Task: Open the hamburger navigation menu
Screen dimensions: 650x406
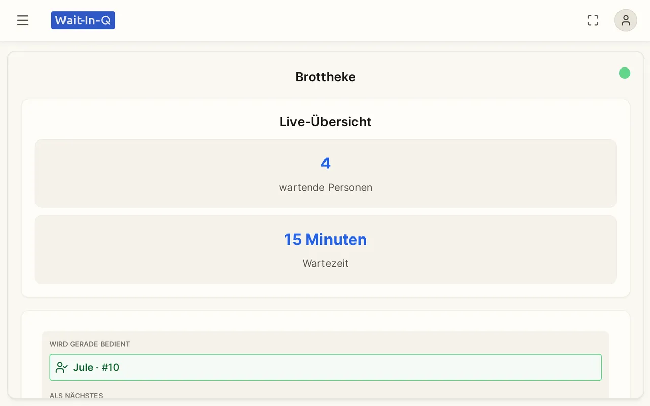Action: [x=23, y=20]
